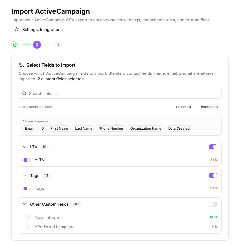The height and width of the screenshot is (244, 236).
Task: Click the sliders icon beside Select Fields
Action: pos(21,65)
